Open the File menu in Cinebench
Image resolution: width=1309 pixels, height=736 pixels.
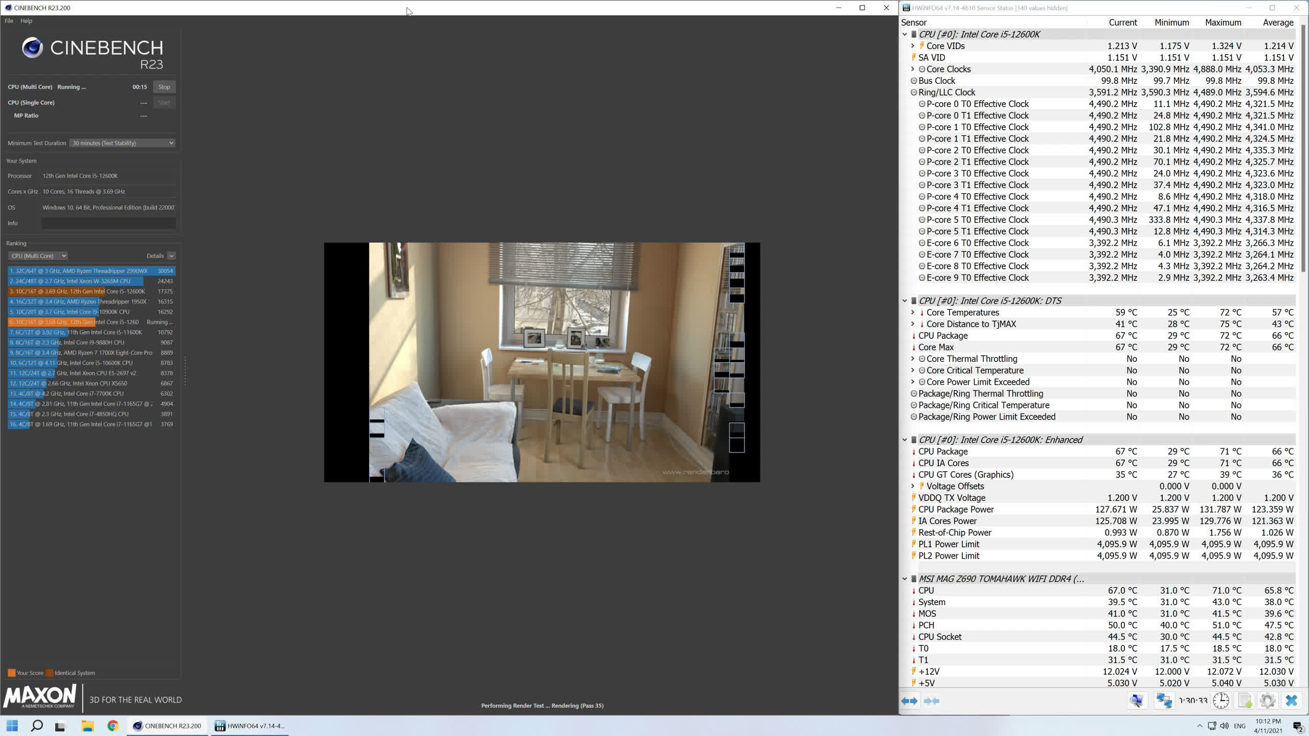[x=9, y=21]
